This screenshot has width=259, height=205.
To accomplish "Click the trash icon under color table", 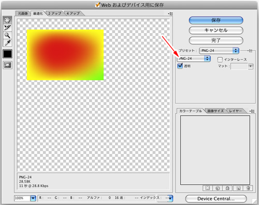I will coord(248,188).
